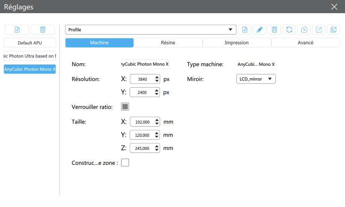Increase the Taille Y value with up arrow

157,133
